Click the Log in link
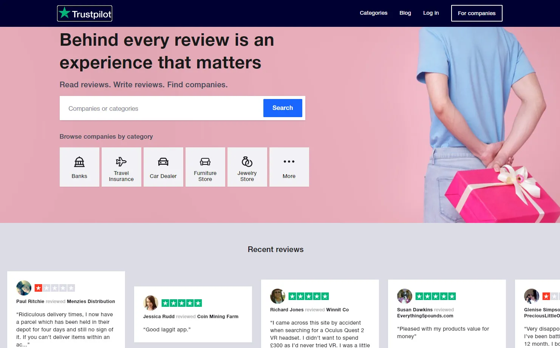The width and height of the screenshot is (560, 348). 431,13
